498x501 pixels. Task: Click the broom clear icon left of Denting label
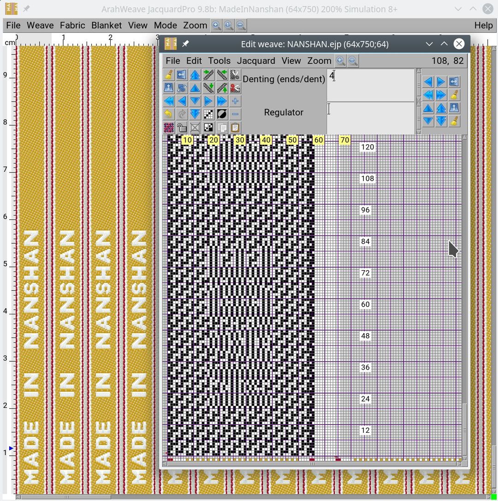(x=169, y=75)
